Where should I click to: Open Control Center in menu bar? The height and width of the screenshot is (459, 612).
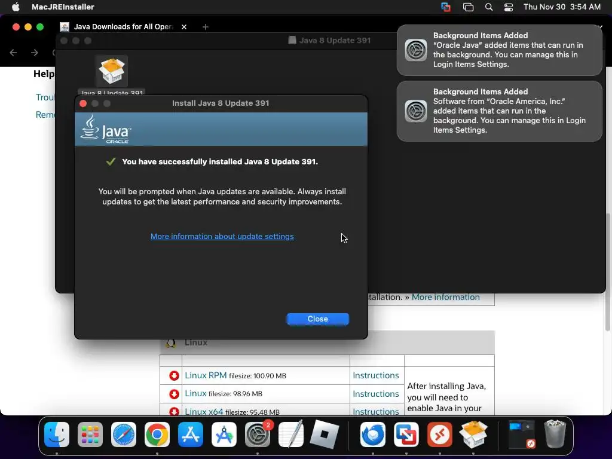(x=509, y=7)
